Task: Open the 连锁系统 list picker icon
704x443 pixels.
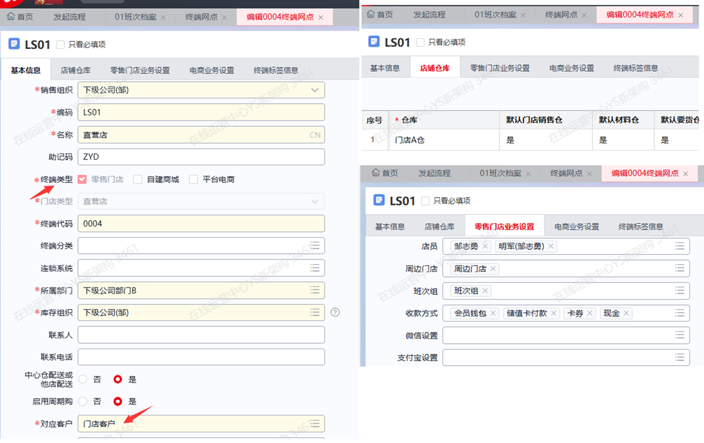Action: coord(314,268)
